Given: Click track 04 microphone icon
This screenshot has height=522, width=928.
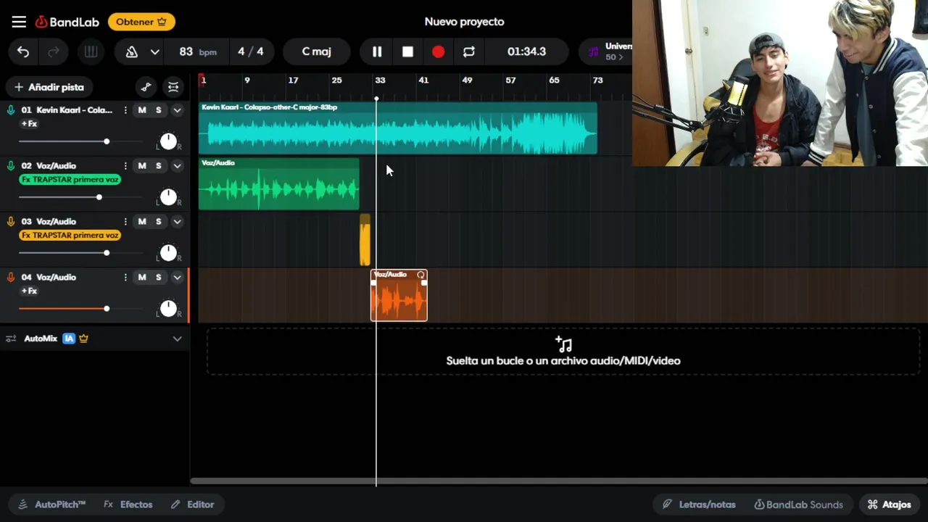Looking at the screenshot, I should tap(11, 278).
